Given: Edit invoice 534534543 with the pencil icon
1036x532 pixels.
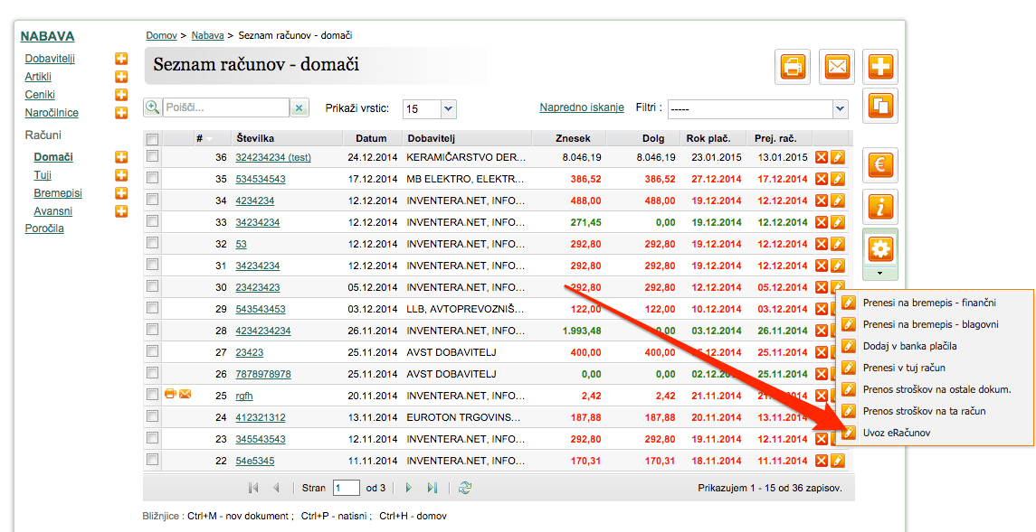Looking at the screenshot, I should tap(837, 179).
